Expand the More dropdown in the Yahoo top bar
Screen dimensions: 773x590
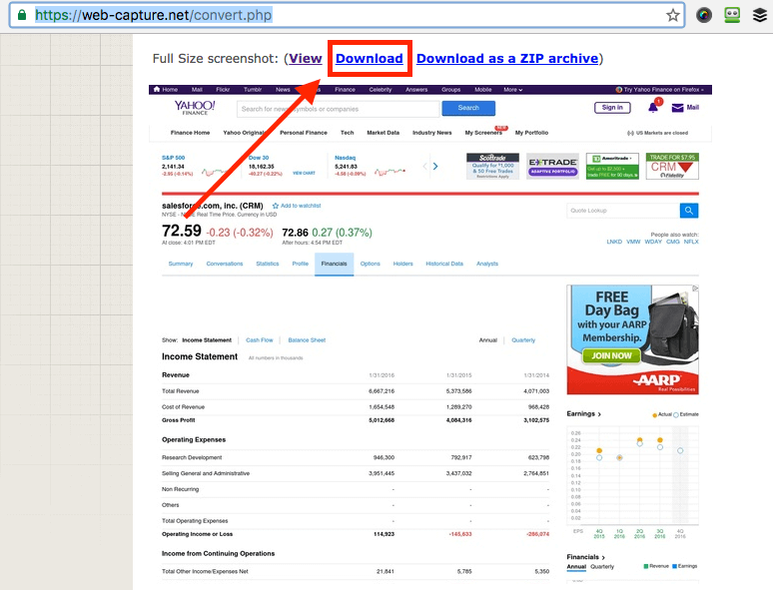tap(512, 90)
